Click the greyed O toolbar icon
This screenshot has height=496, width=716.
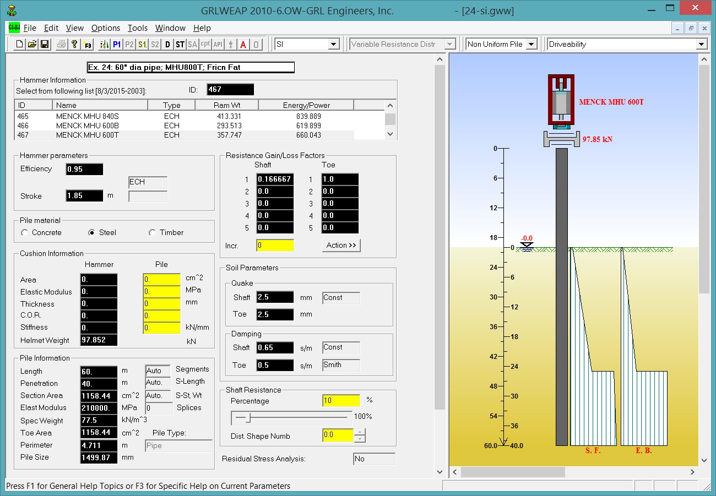[x=256, y=45]
